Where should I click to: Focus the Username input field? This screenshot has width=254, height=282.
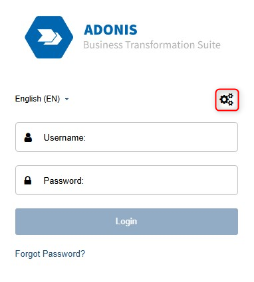pyautogui.click(x=126, y=137)
